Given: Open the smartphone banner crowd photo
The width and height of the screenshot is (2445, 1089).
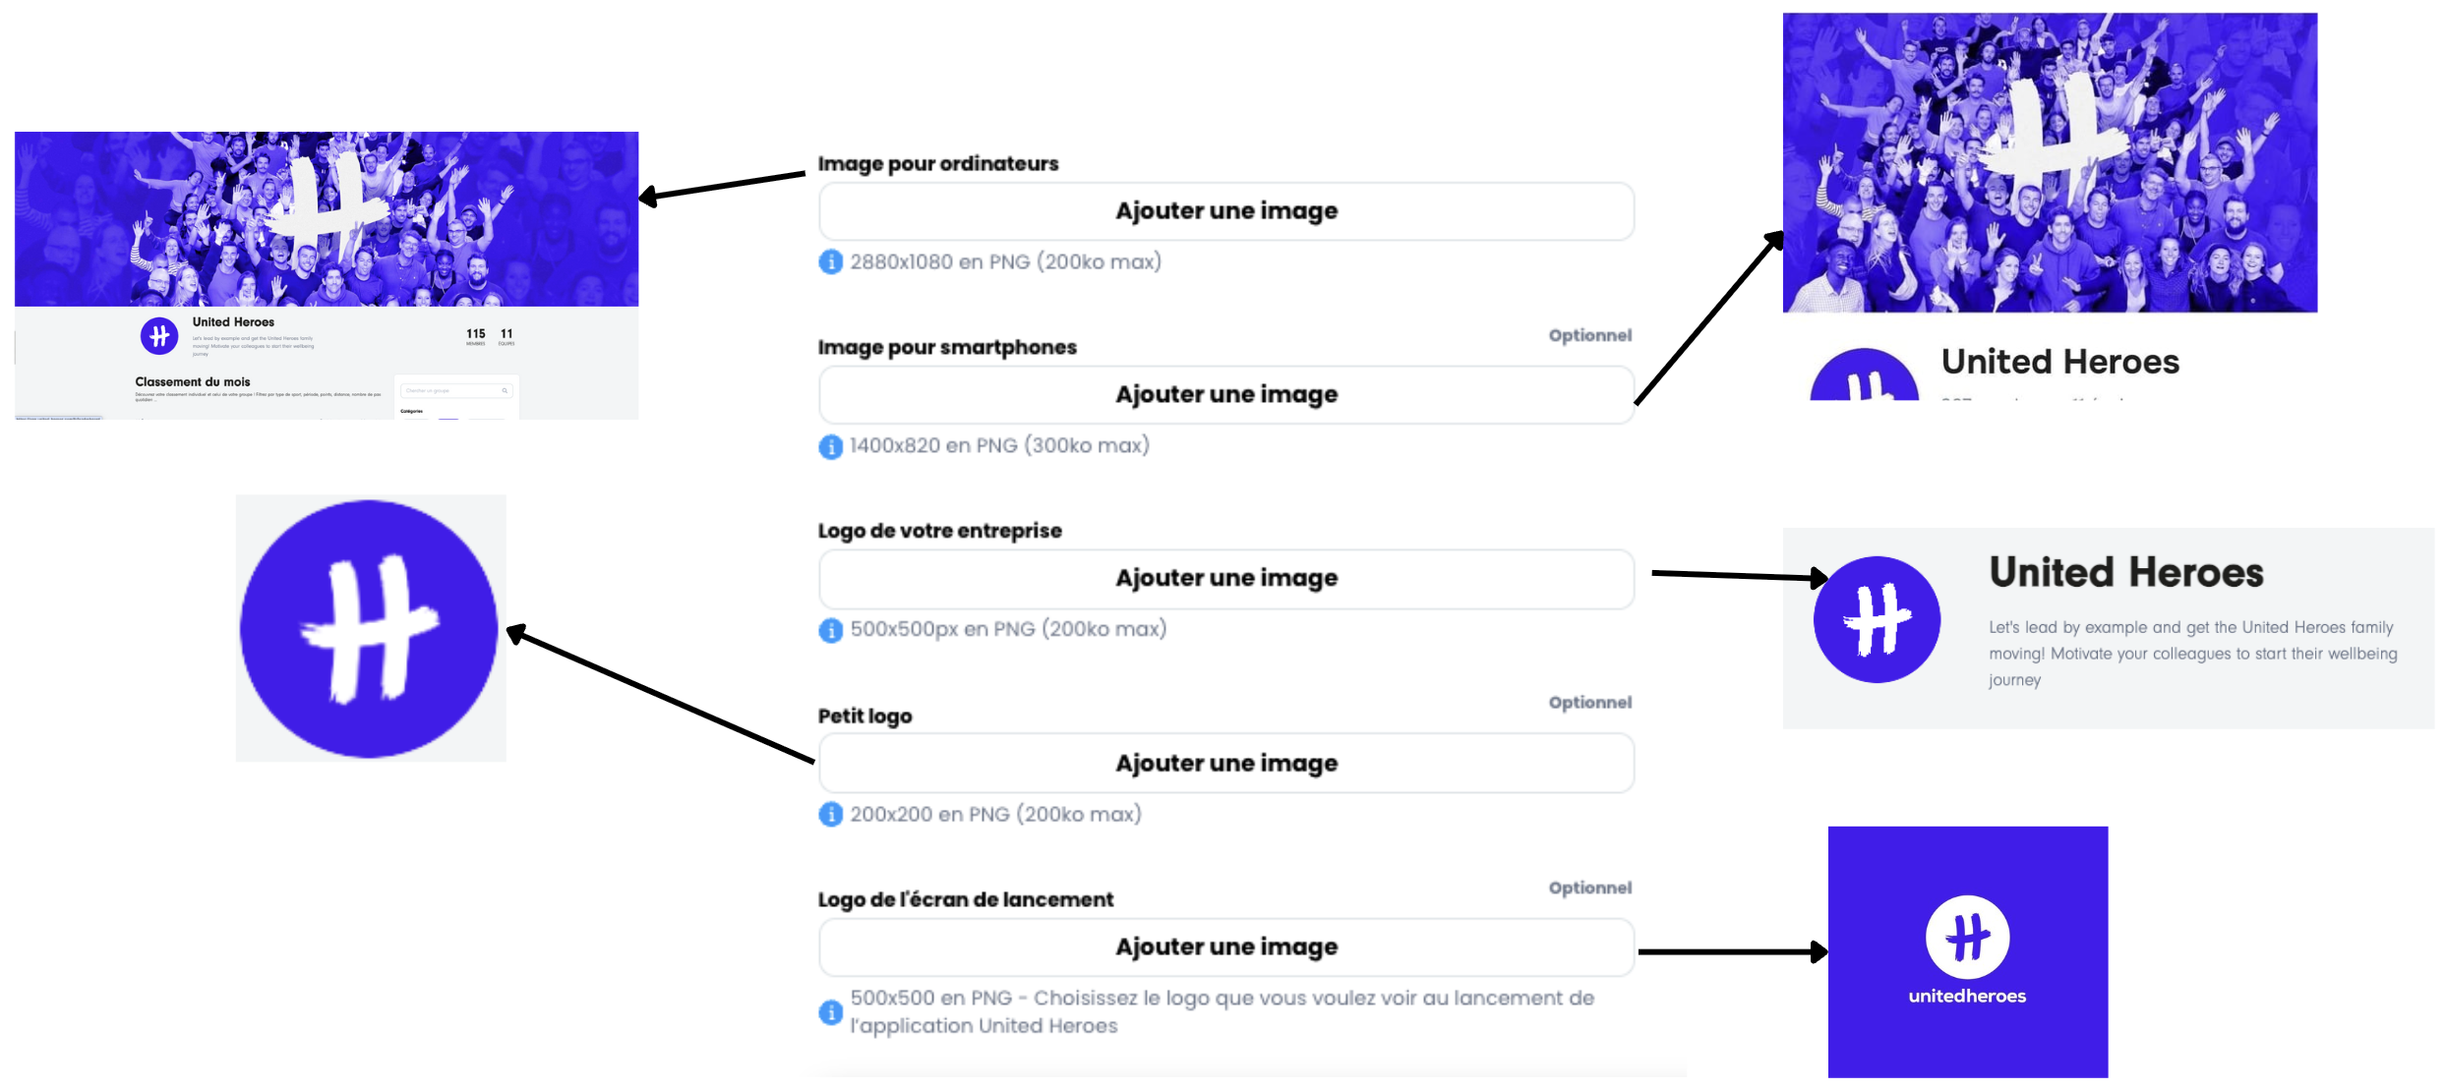Looking at the screenshot, I should click(2050, 162).
